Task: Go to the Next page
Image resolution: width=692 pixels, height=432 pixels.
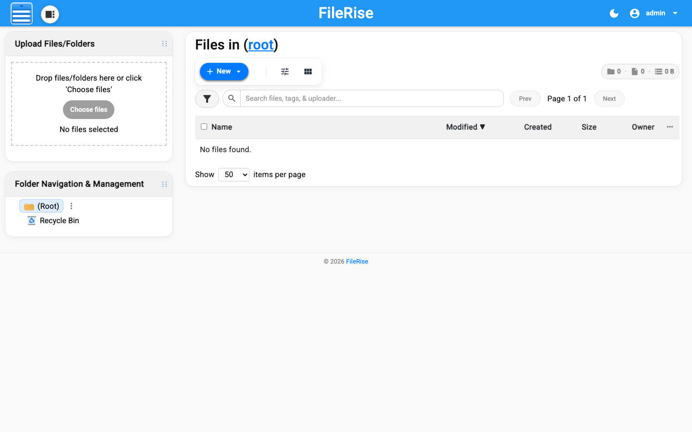Action: (609, 99)
